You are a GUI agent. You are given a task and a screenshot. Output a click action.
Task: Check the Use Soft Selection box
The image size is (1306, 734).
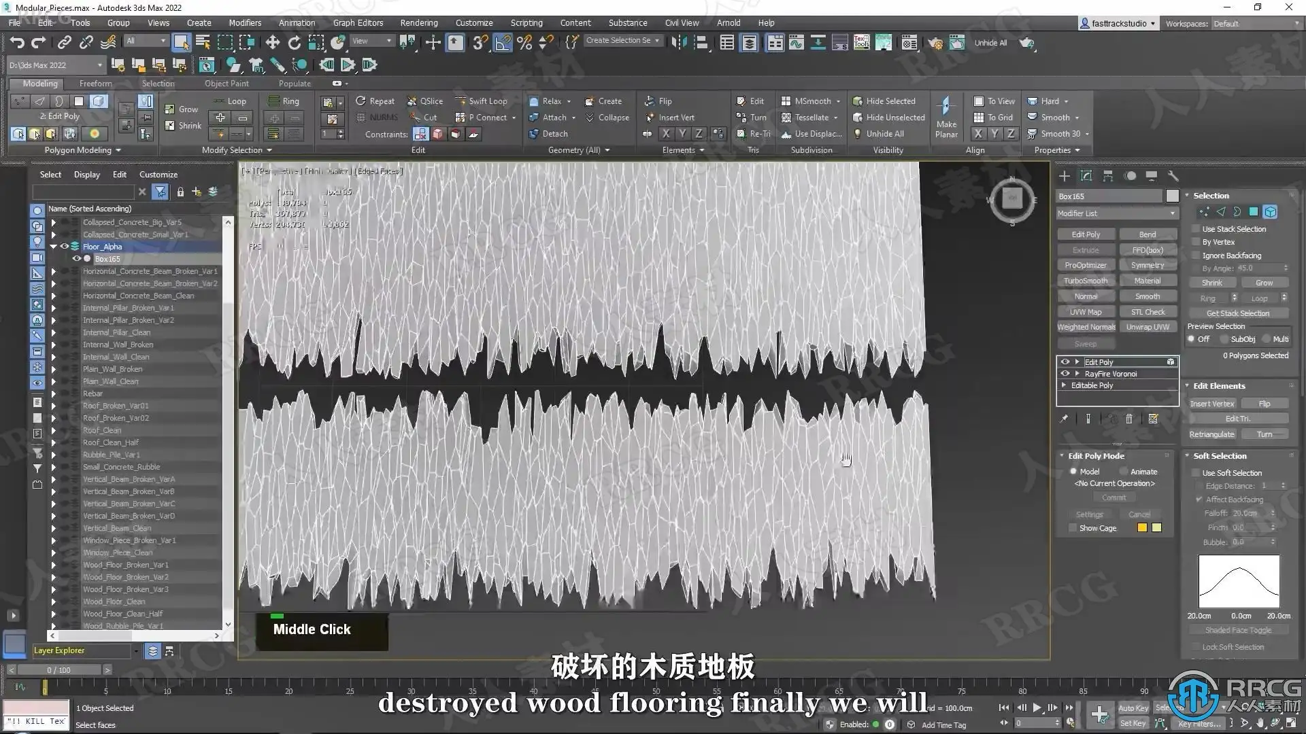(1196, 472)
